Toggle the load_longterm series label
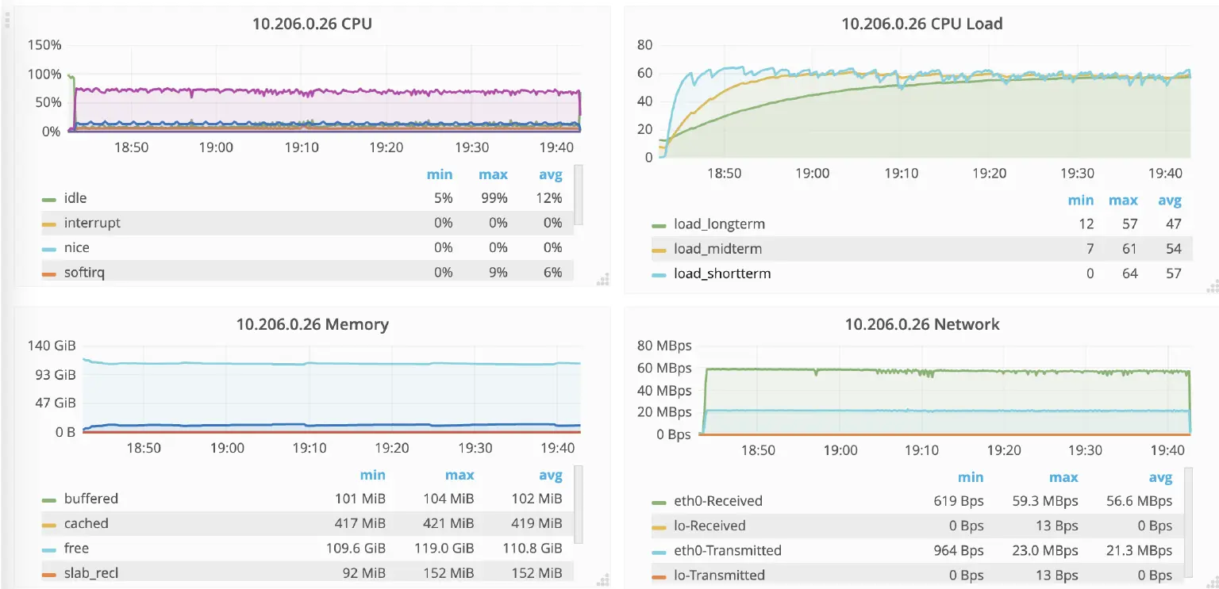Viewport: 1219px width, 589px height. [719, 224]
